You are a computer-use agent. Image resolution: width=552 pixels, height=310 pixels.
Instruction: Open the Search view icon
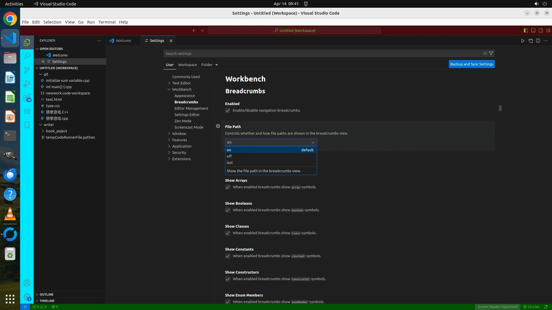point(27,56)
